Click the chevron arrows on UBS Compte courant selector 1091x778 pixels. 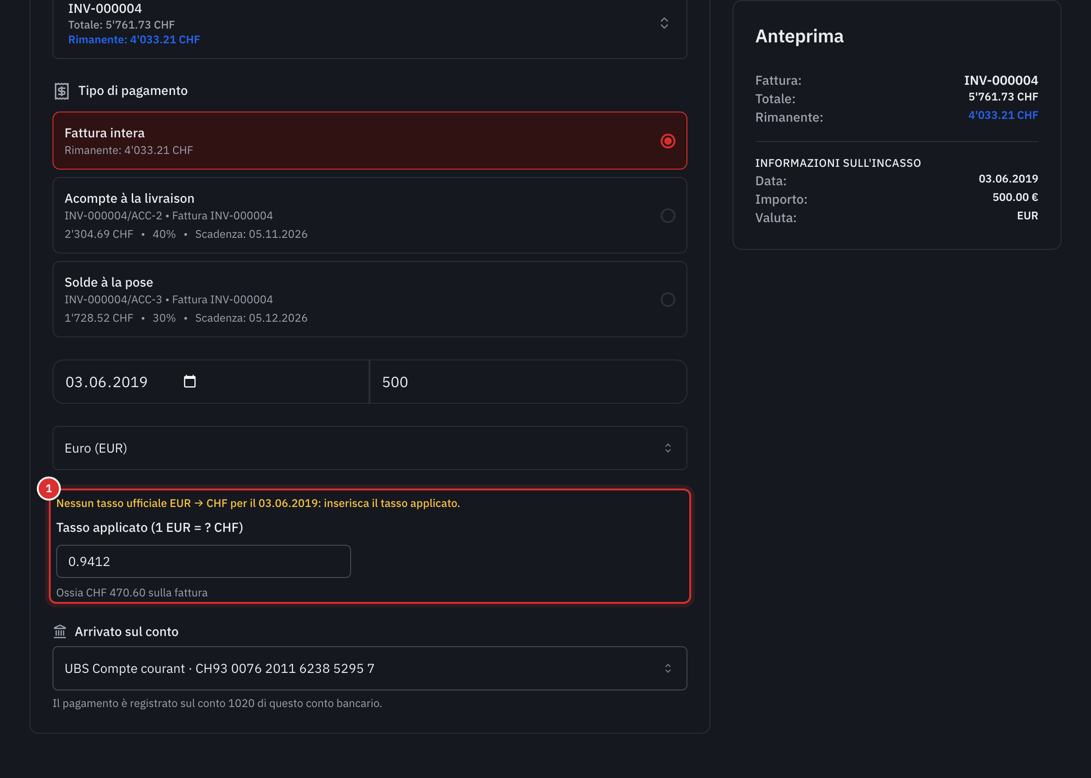tap(668, 668)
